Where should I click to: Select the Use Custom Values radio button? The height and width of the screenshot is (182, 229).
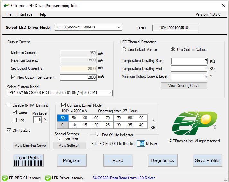173,50
